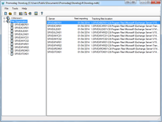
Task: Click the 01/04/2014 date for SRVEXPAR02
Action: pyautogui.click(x=83, y=45)
